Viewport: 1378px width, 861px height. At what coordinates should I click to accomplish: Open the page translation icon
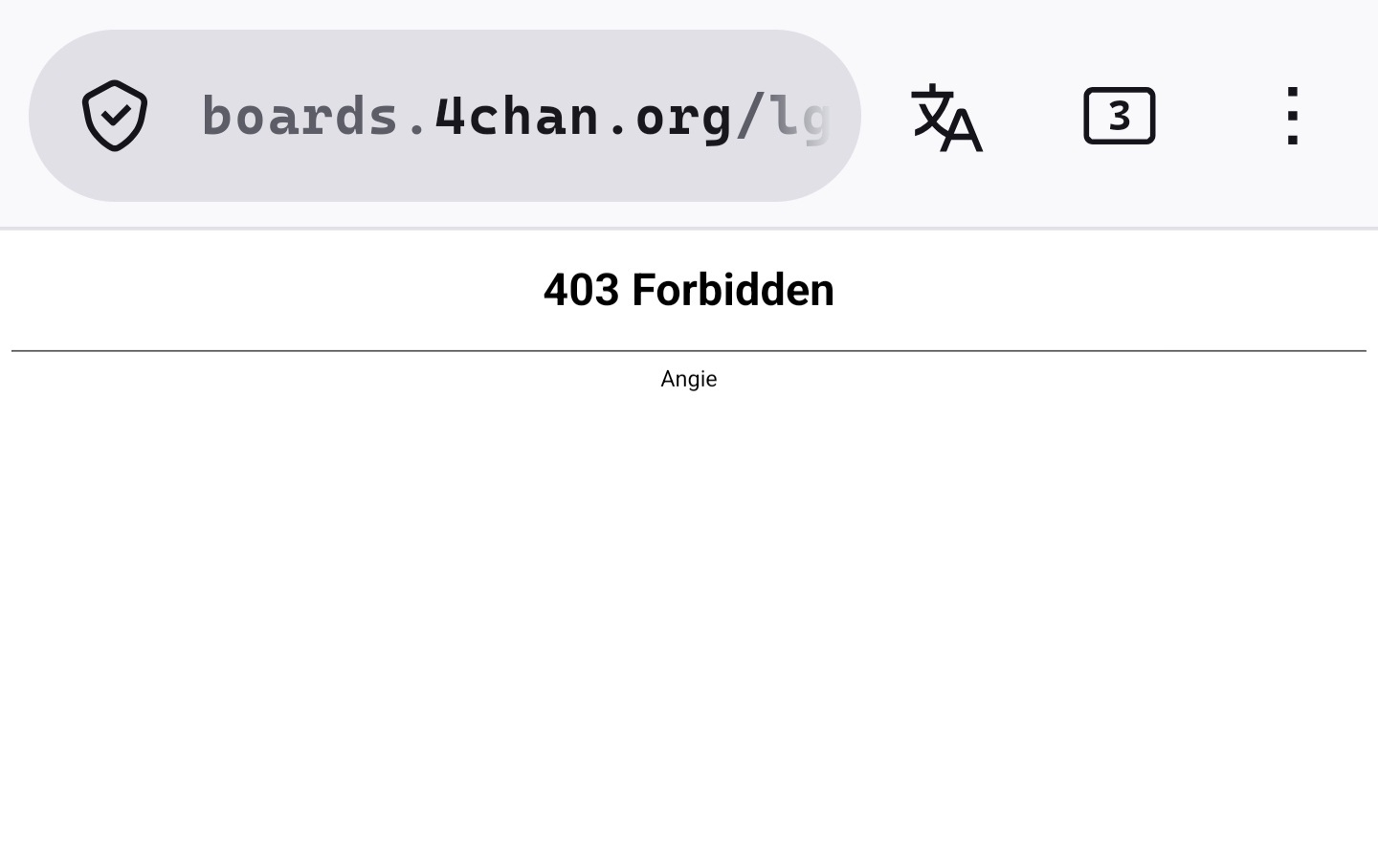click(946, 117)
